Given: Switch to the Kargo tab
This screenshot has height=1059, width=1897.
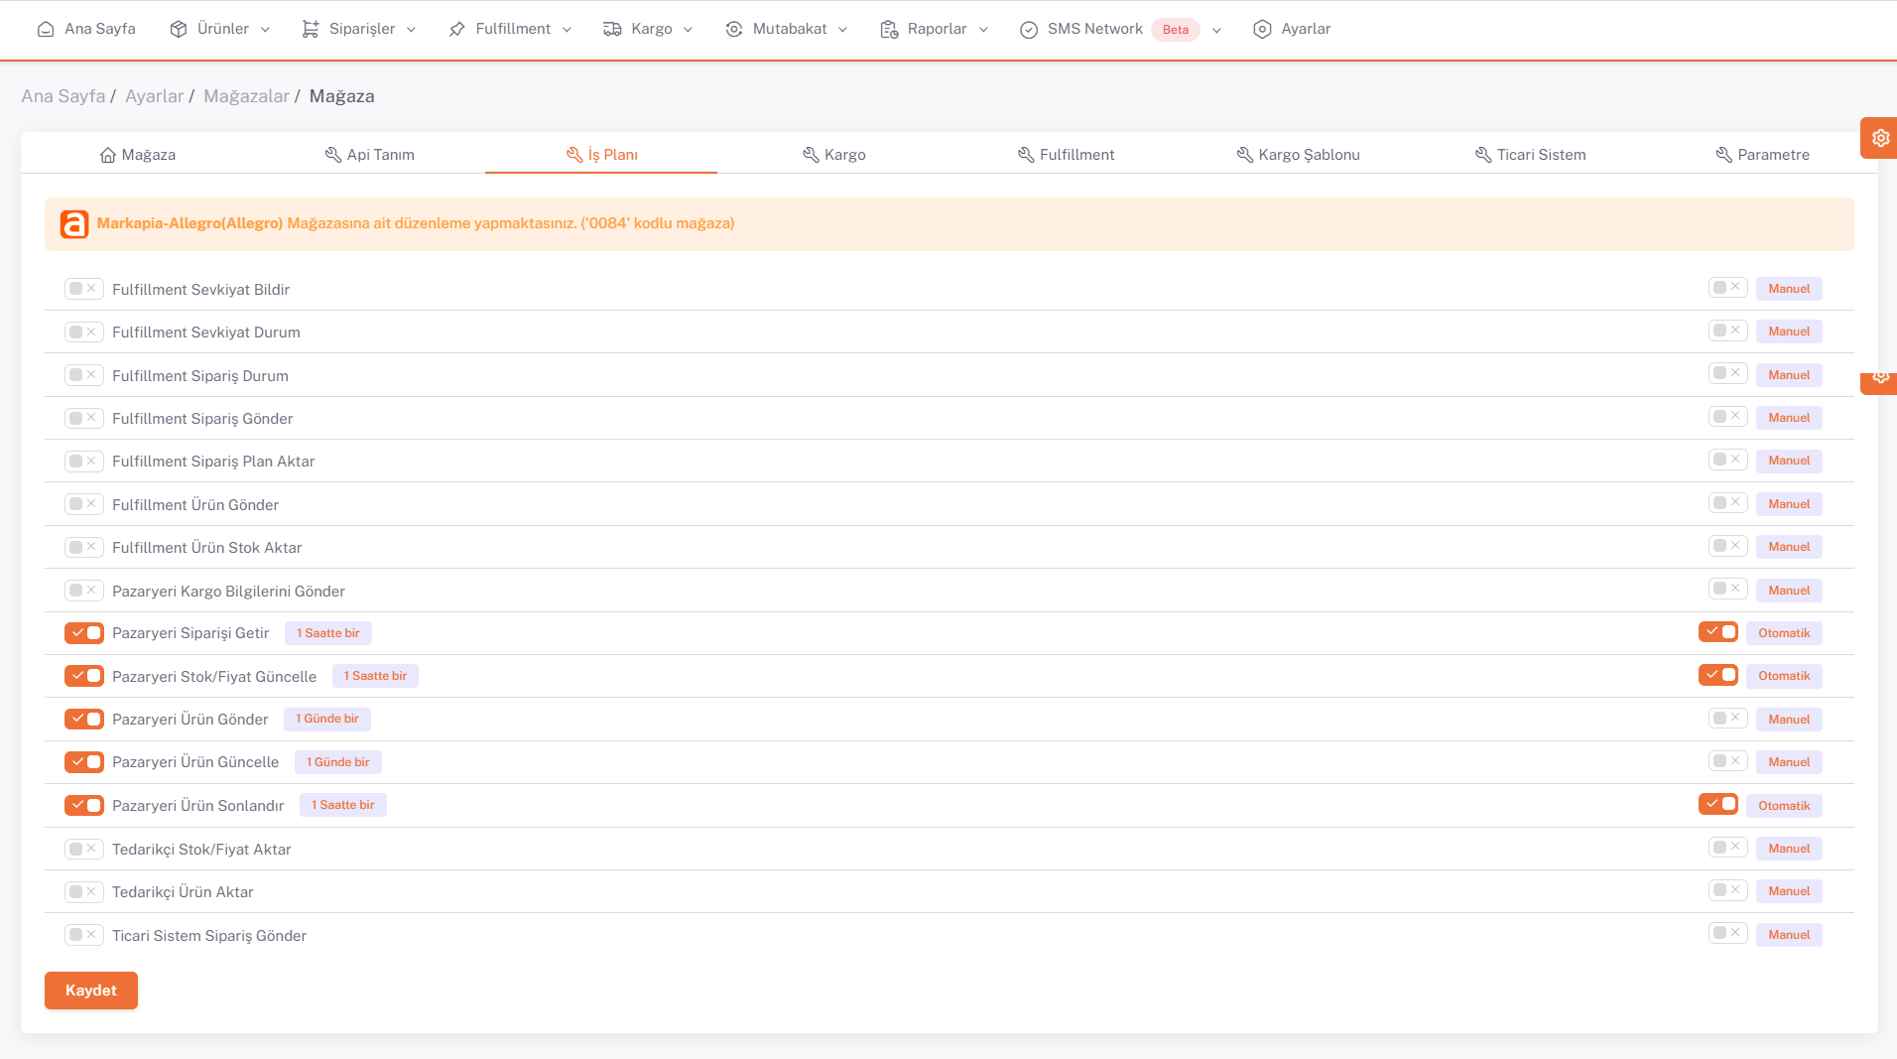Looking at the screenshot, I should click(834, 155).
